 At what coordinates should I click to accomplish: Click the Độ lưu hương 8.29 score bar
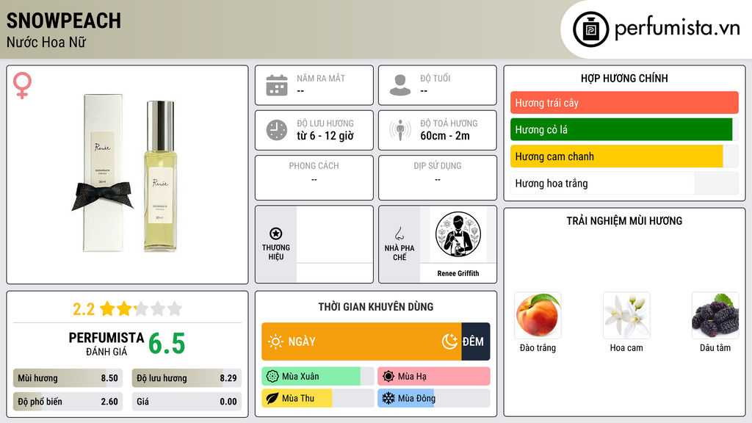[x=187, y=378]
